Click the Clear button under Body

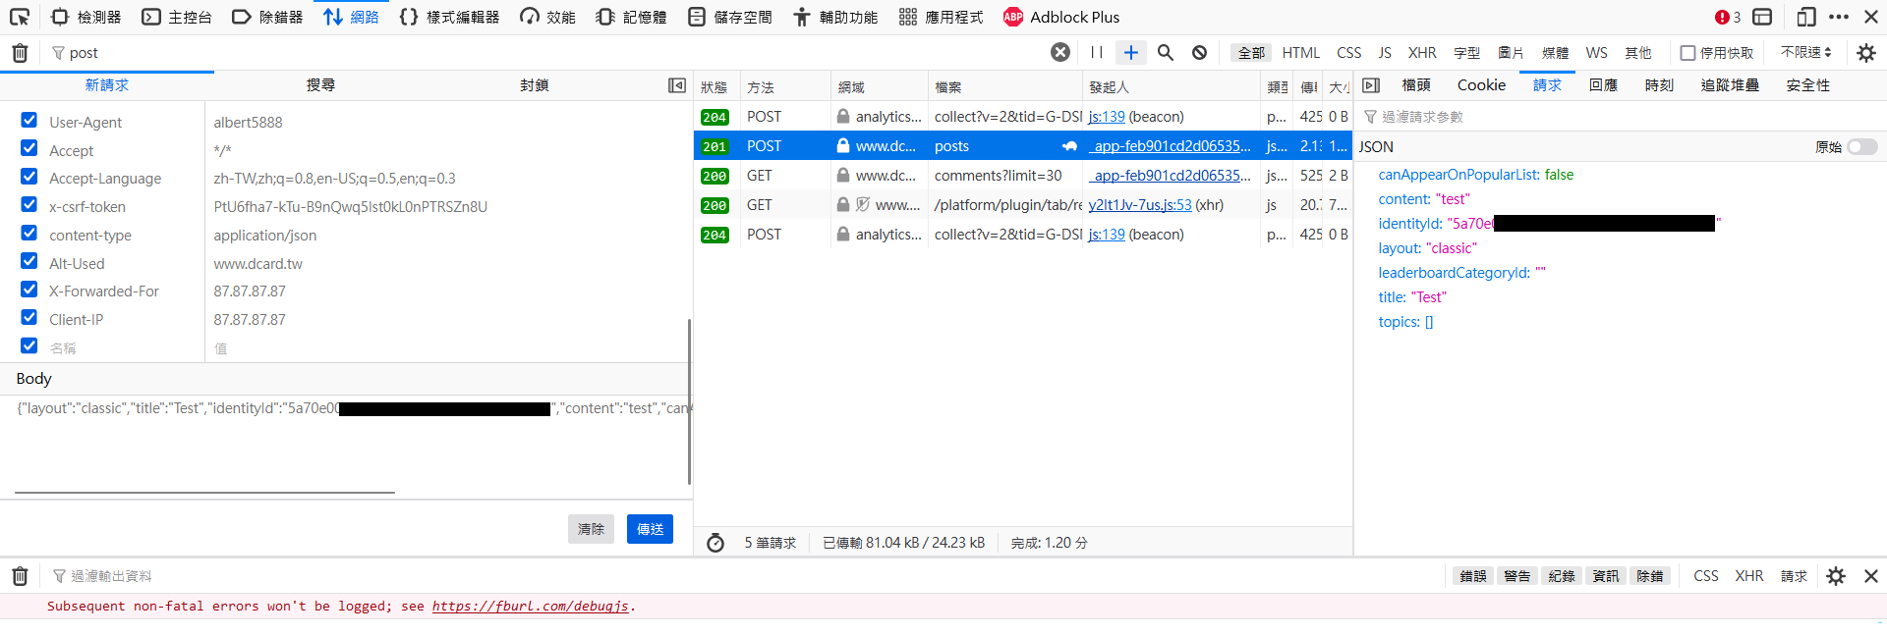591,529
